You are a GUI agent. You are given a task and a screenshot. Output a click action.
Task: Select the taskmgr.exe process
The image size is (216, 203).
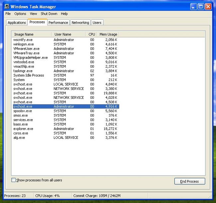coord(23,71)
